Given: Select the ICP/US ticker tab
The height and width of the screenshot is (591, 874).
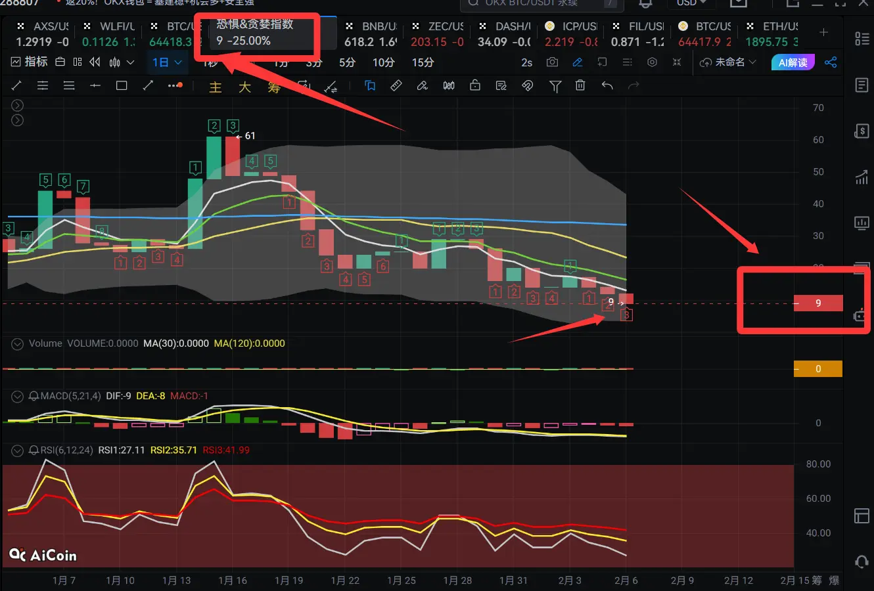Looking at the screenshot, I should [571, 34].
